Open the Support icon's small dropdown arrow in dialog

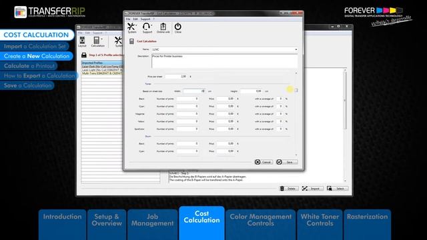(x=151, y=25)
